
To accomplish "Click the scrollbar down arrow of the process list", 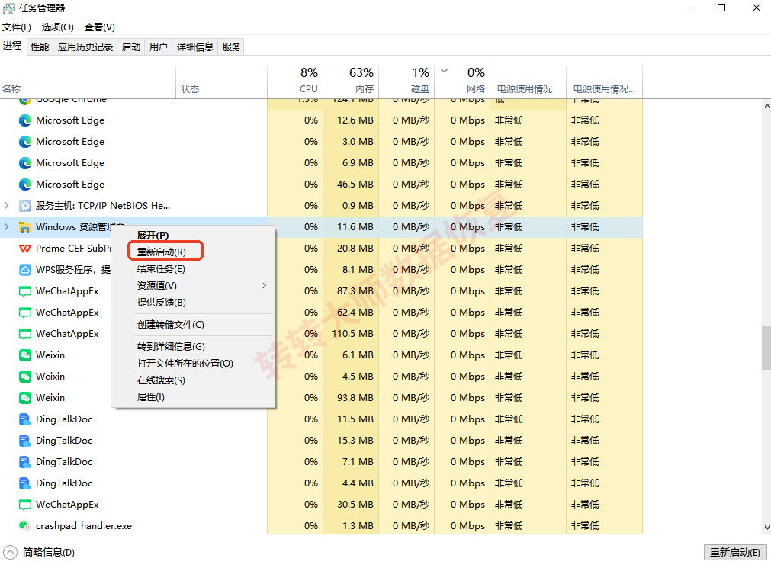I will (766, 528).
